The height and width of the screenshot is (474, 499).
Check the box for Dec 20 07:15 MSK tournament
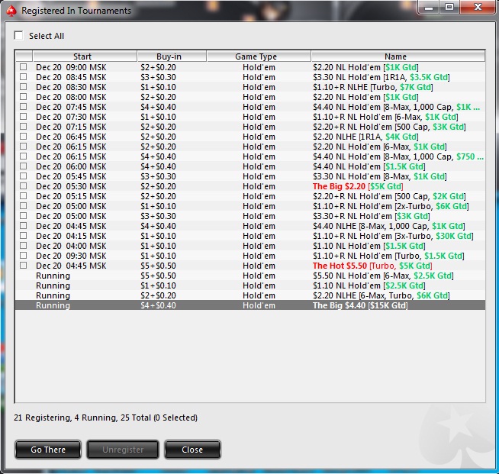point(23,127)
